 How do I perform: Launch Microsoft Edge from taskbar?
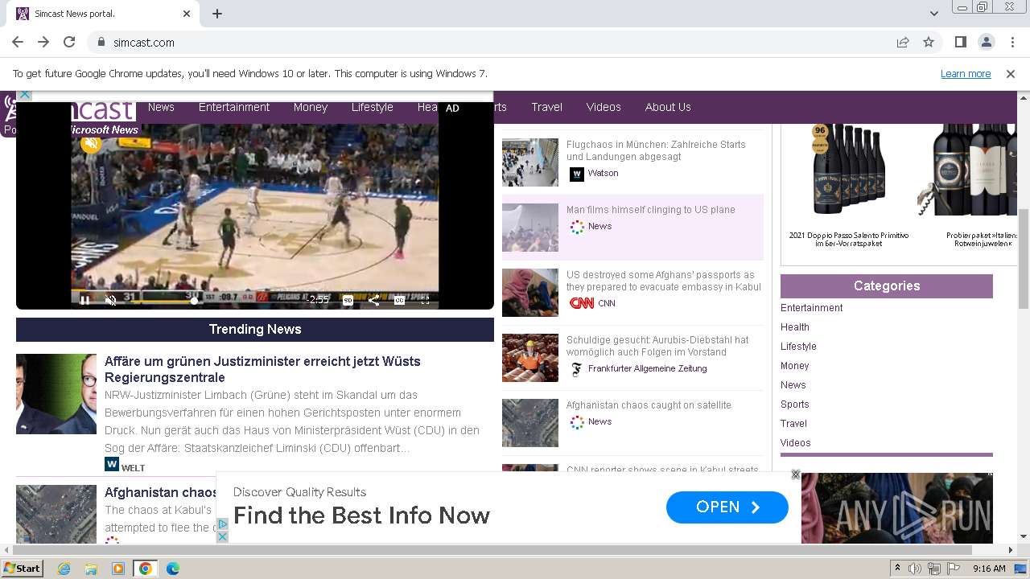click(x=173, y=569)
